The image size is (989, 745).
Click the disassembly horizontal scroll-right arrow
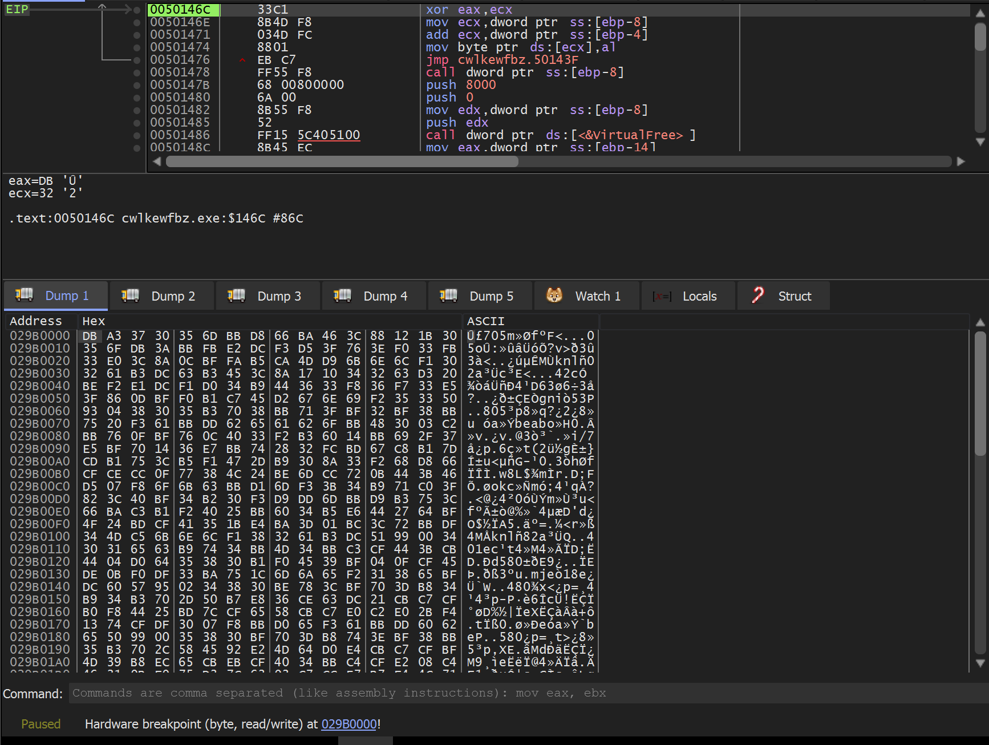coord(961,161)
